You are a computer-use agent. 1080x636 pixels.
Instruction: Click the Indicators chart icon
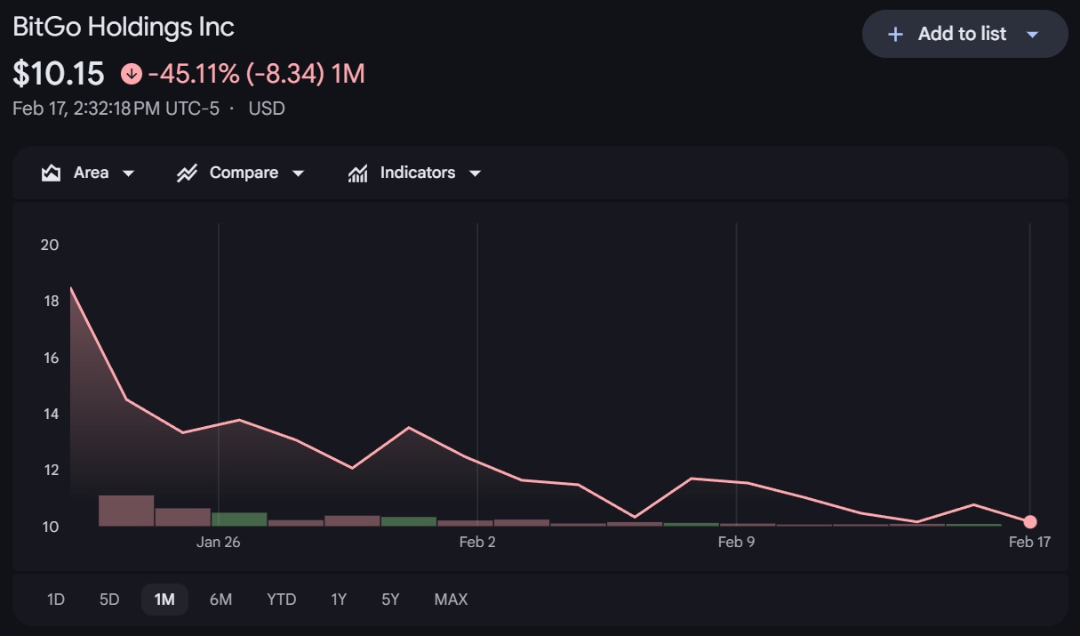[x=357, y=173]
